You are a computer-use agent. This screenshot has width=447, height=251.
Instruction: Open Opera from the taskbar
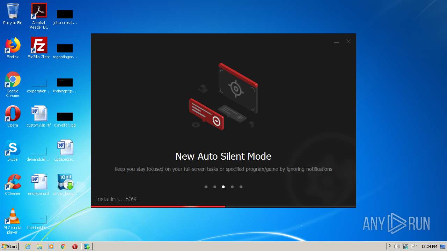click(x=75, y=246)
